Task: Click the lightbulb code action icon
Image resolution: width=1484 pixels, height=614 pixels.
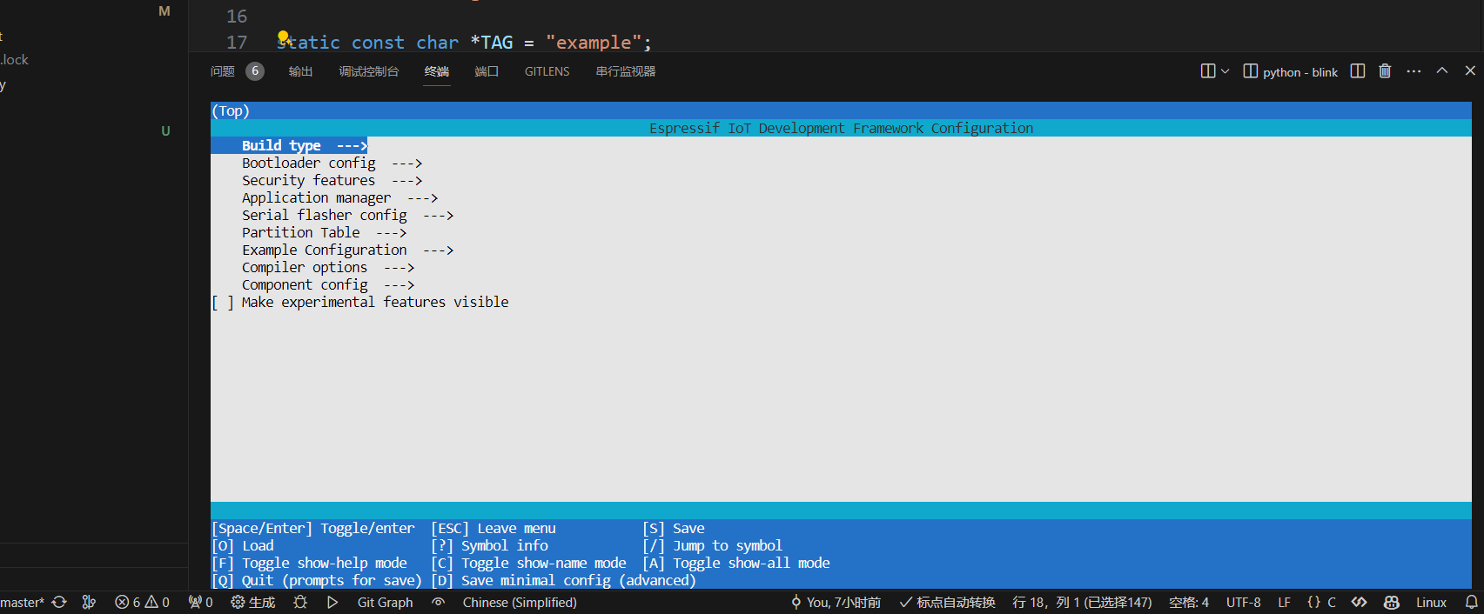Action: (283, 37)
